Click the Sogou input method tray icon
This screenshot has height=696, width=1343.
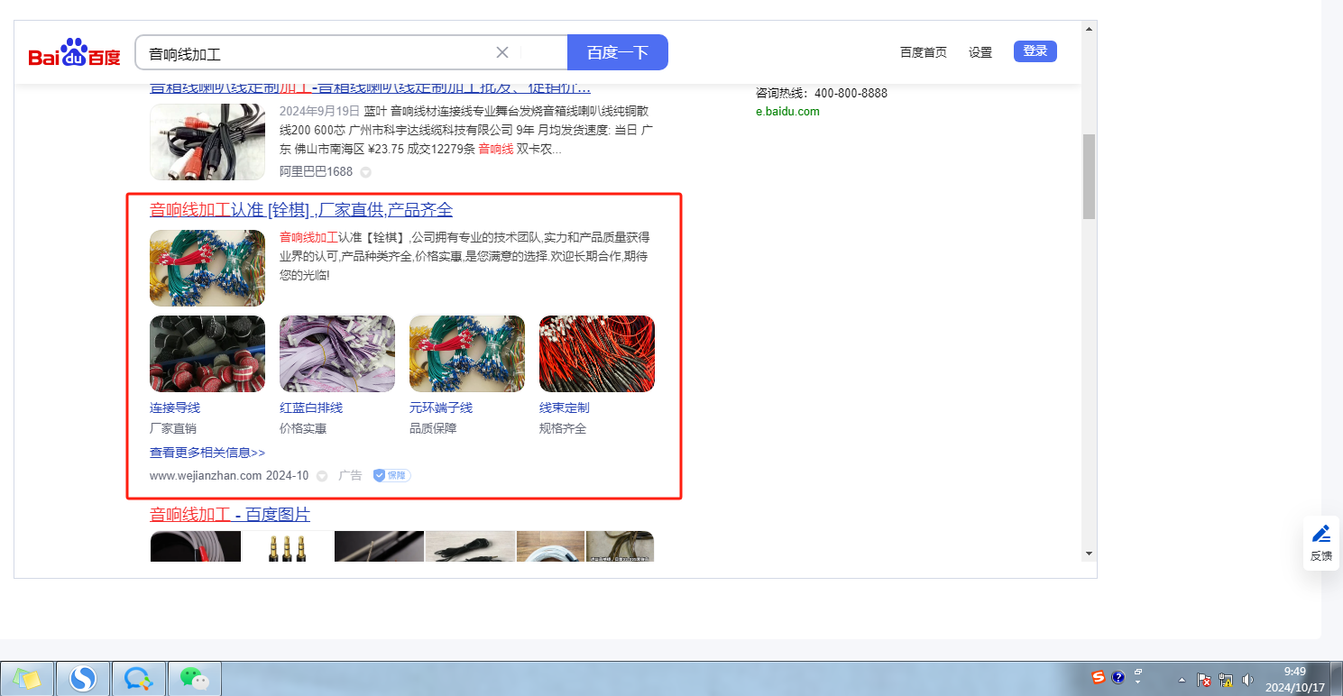click(1099, 677)
